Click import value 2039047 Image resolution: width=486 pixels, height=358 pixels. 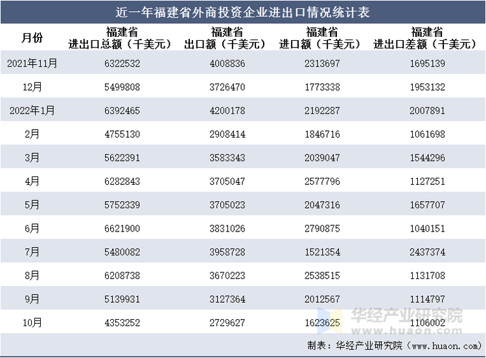(x=322, y=158)
